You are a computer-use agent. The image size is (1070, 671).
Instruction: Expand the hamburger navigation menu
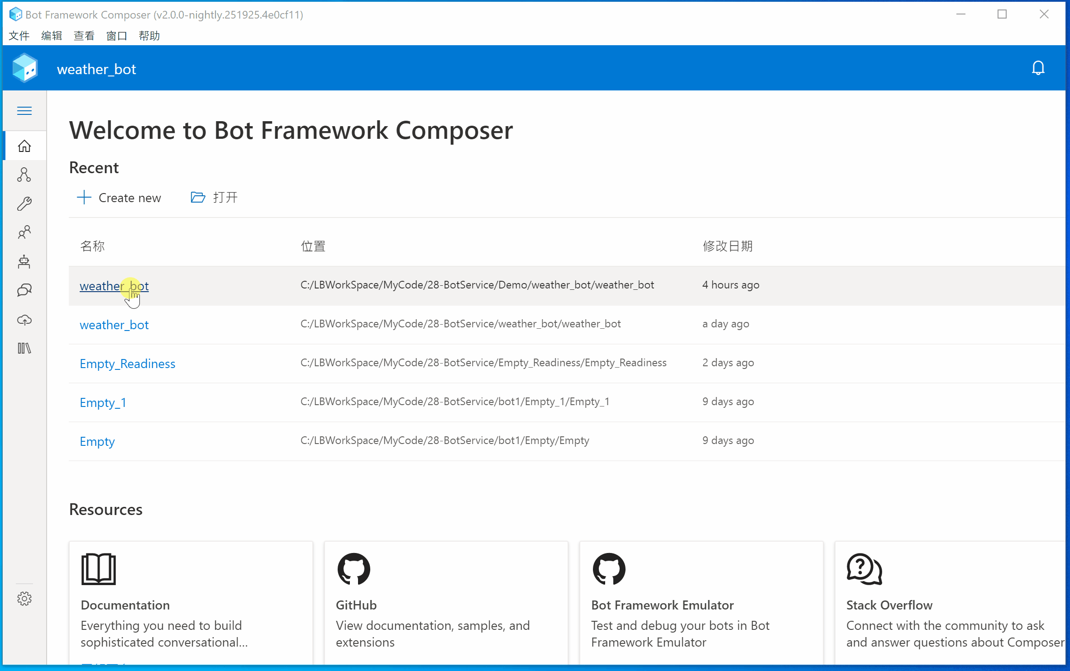pyautogui.click(x=24, y=111)
